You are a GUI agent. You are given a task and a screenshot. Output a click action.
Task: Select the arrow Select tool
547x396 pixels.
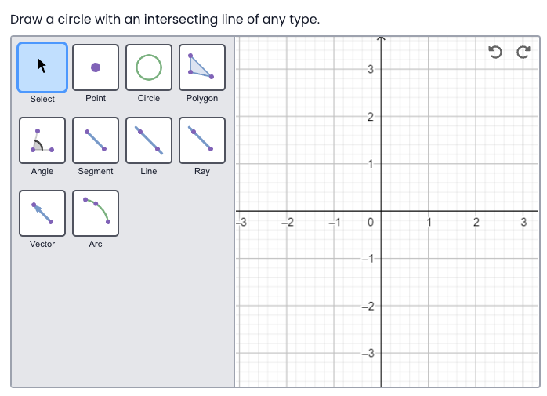pos(42,67)
